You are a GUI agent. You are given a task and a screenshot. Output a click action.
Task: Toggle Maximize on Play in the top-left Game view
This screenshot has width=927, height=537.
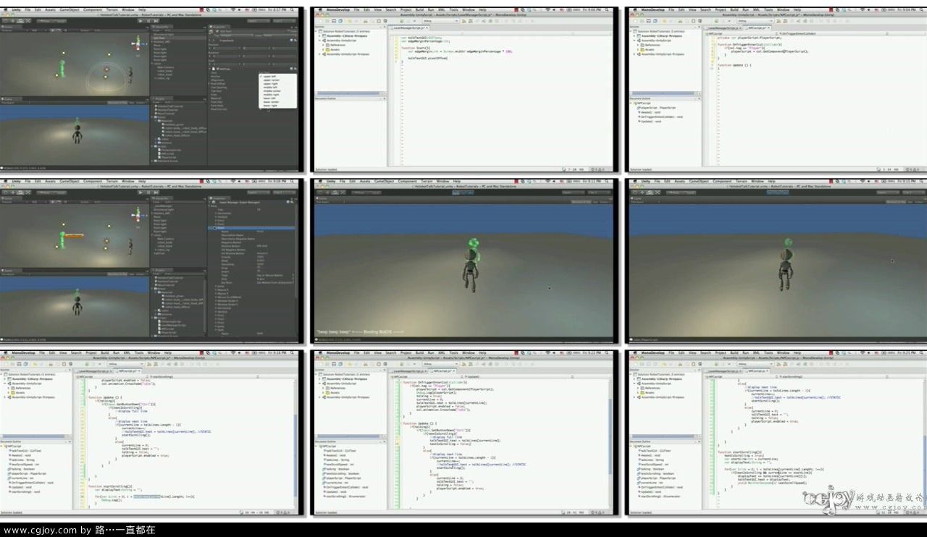click(x=117, y=102)
